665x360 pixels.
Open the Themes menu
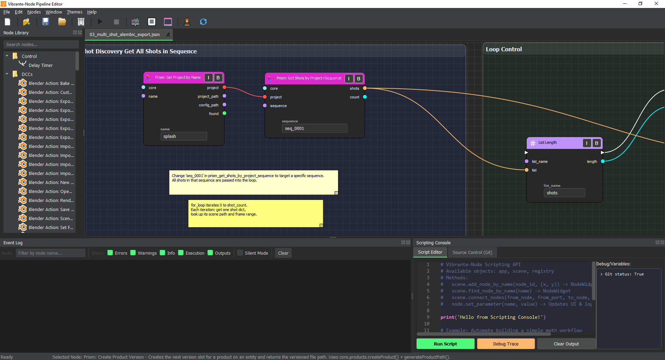[x=74, y=12]
